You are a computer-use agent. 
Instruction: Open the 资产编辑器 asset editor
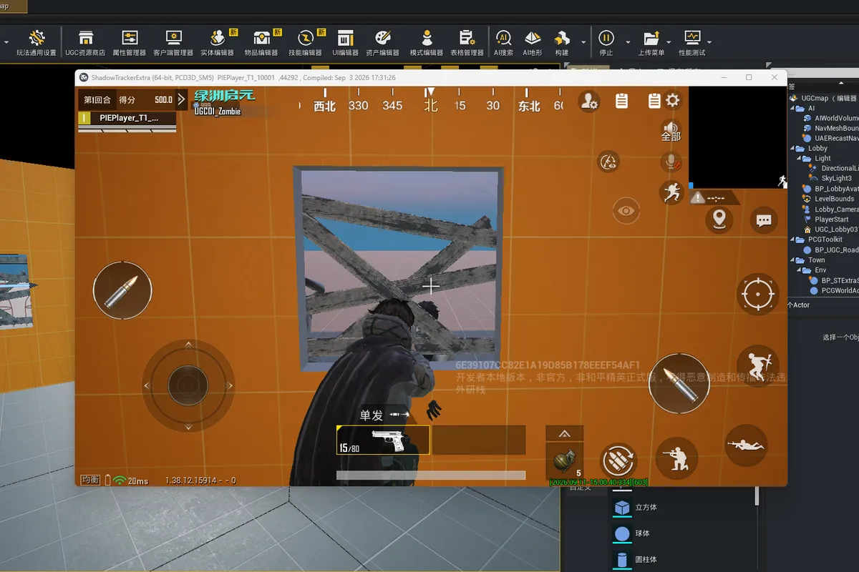(x=382, y=43)
